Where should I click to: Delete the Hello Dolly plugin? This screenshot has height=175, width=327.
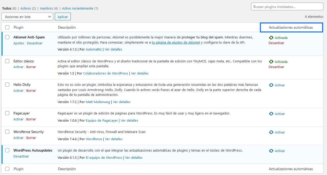click(x=31, y=91)
